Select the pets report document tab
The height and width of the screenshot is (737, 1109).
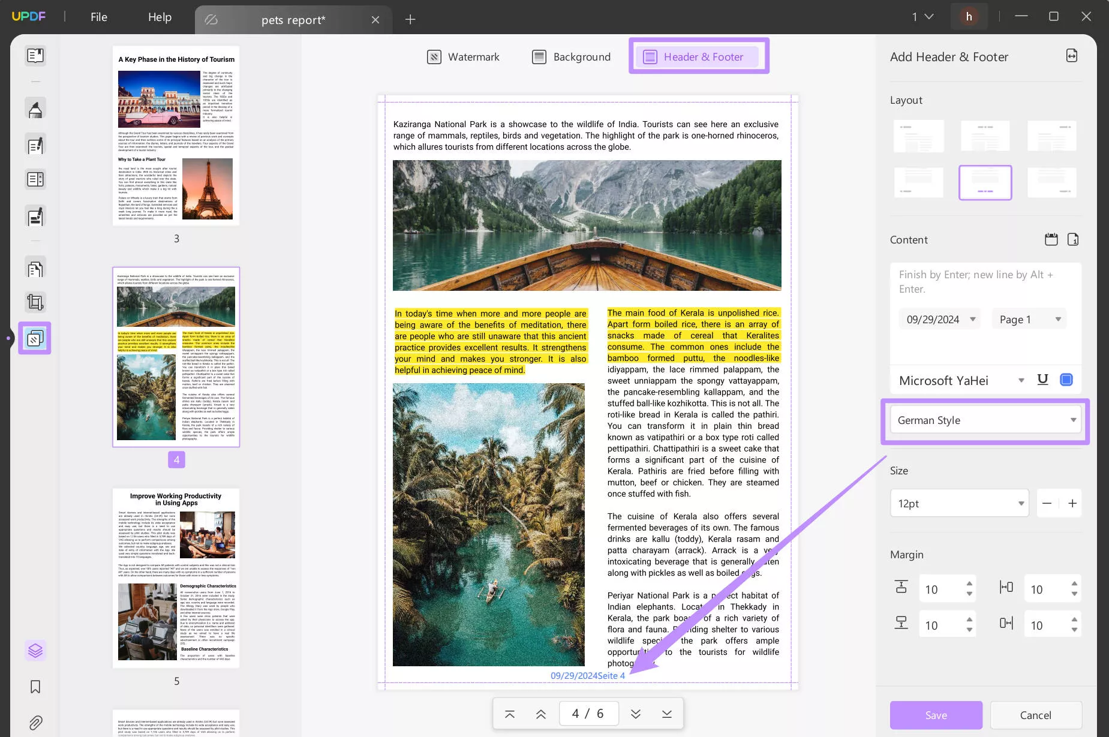click(x=293, y=20)
